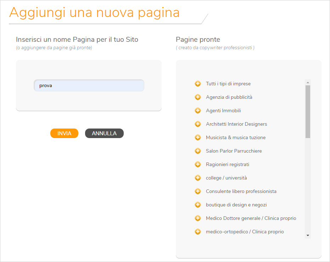The height and width of the screenshot is (262, 330).
Task: Click plus icon for boutique di design e negozi
Action: click(198, 205)
